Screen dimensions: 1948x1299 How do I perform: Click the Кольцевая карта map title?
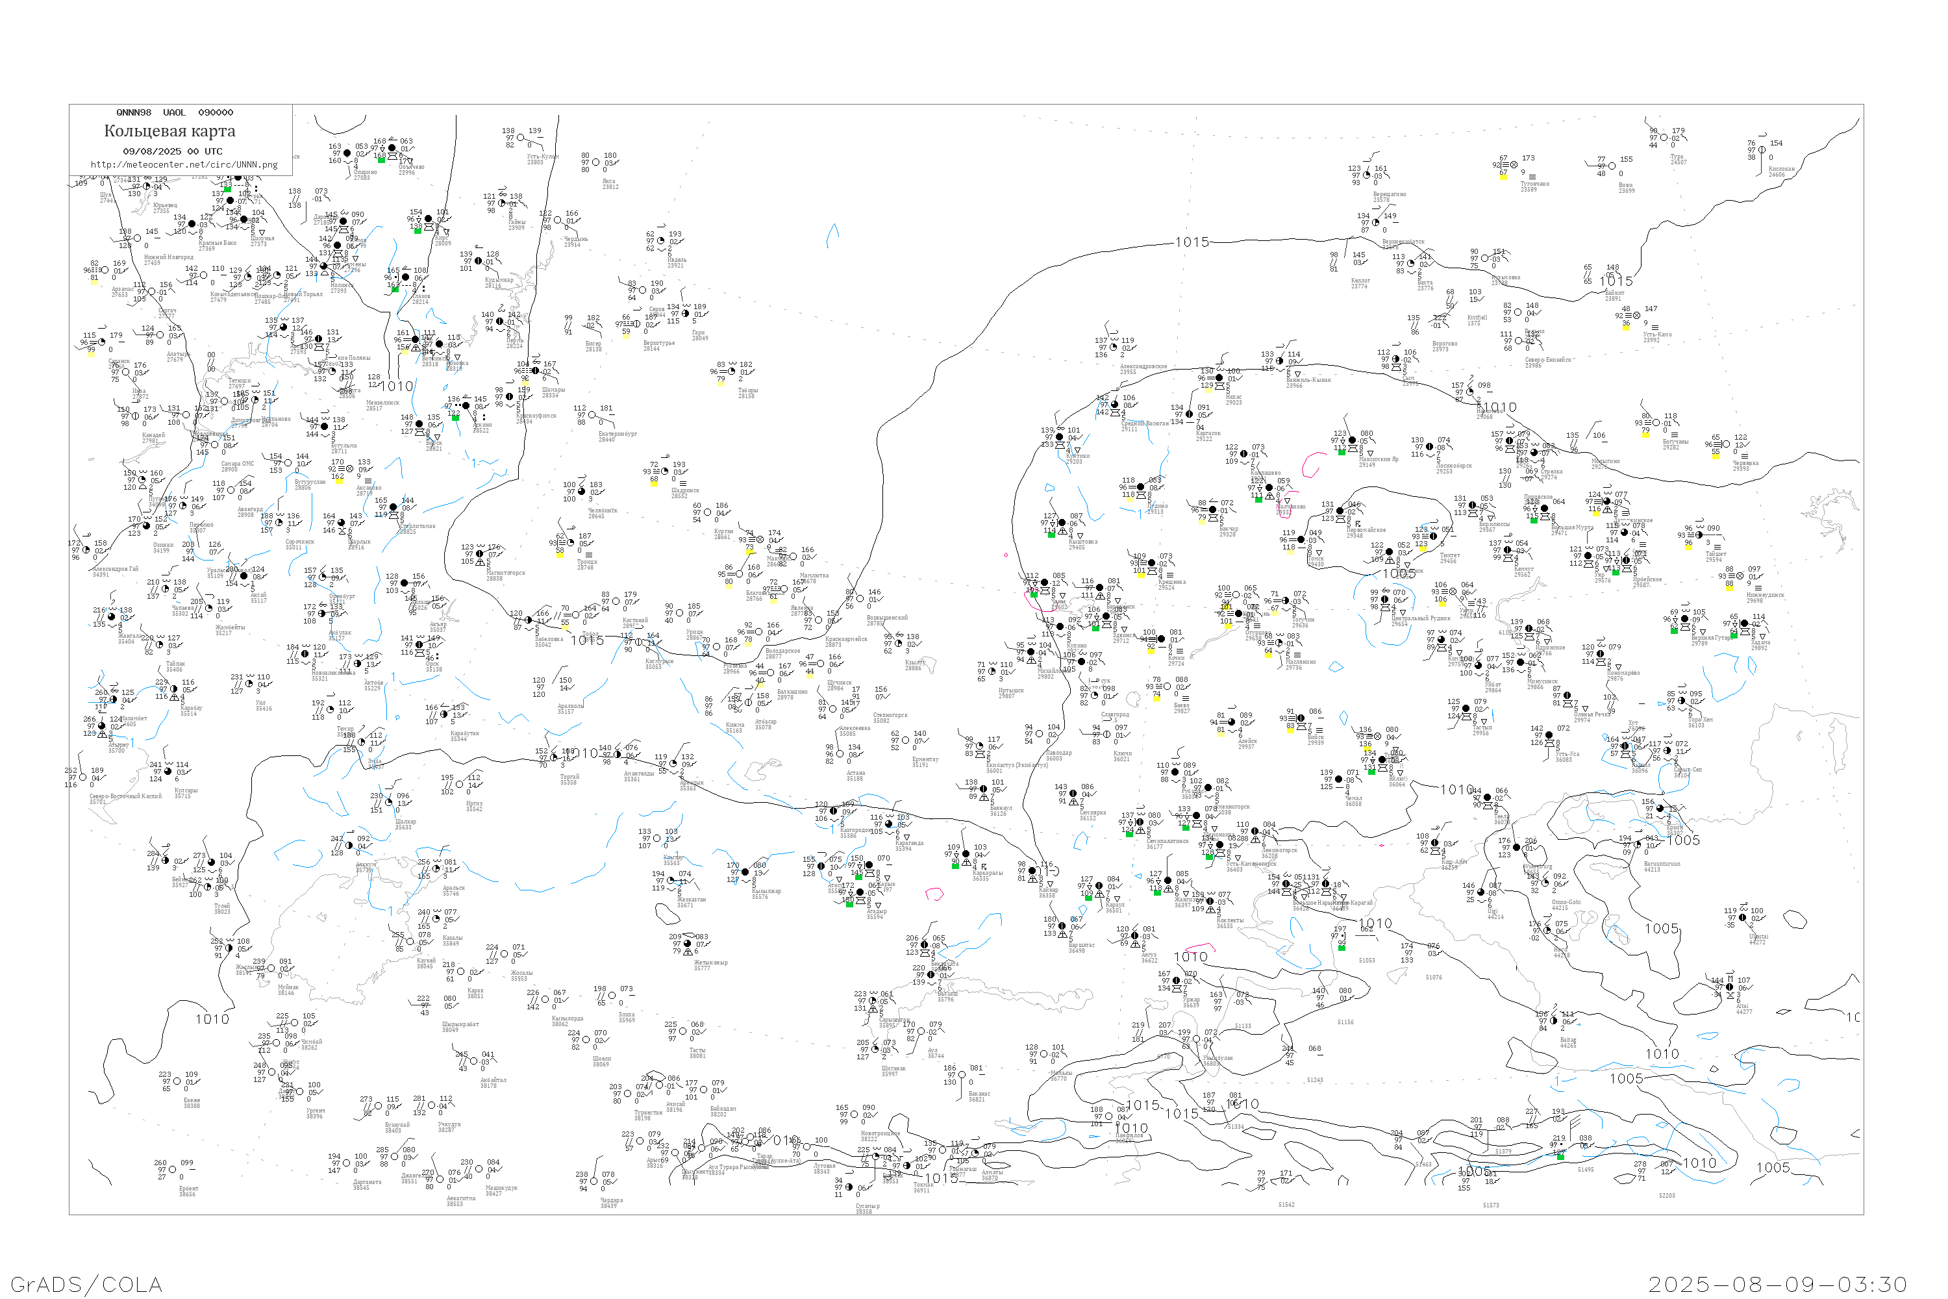click(x=169, y=131)
